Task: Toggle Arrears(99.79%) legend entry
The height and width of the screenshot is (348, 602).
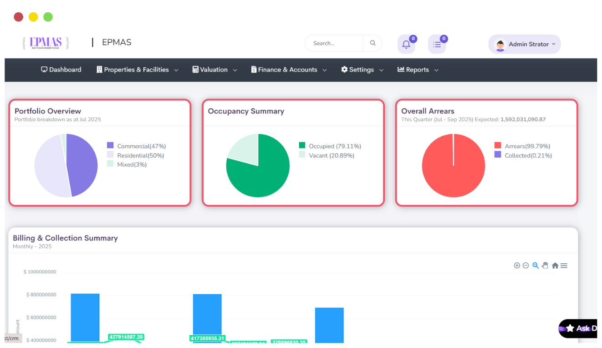Action: coord(522,146)
